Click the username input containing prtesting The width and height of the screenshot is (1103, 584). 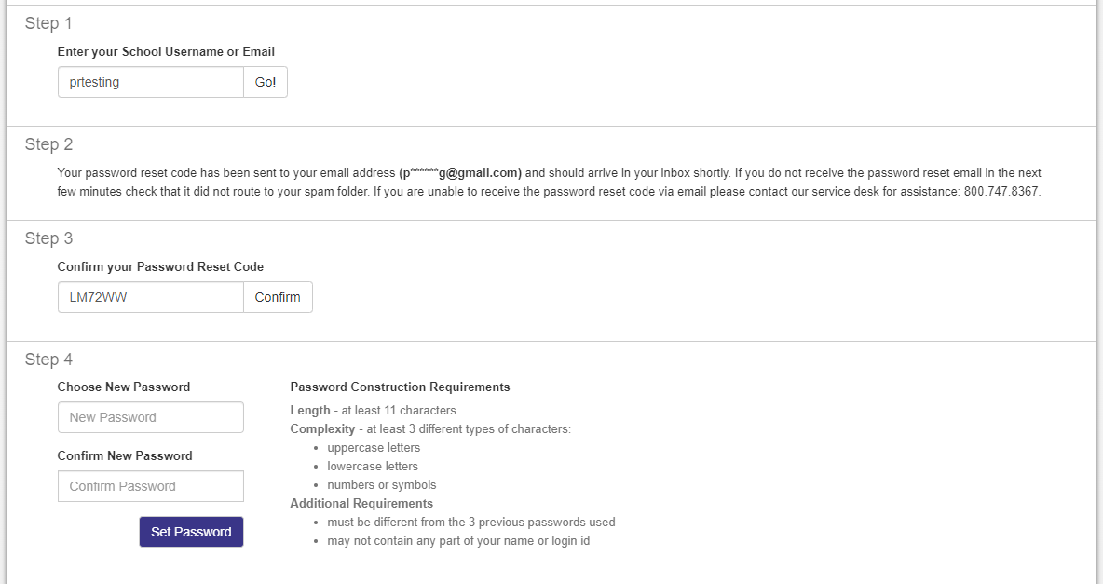(150, 82)
